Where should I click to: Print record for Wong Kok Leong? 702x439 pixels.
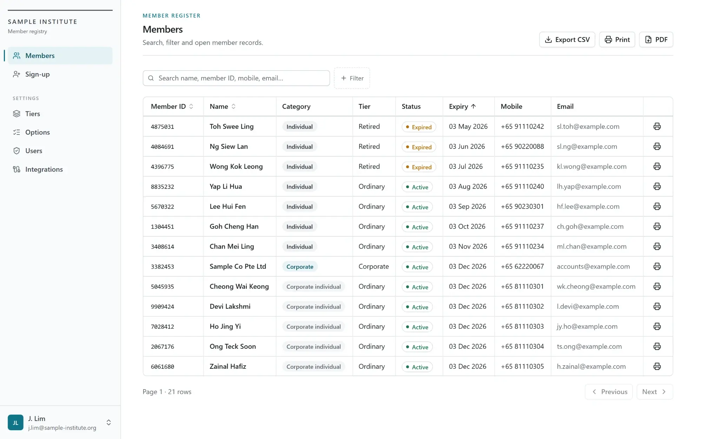pyautogui.click(x=657, y=166)
